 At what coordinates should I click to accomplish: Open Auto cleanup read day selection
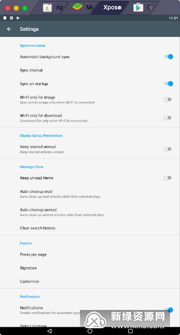[x=90, y=194]
